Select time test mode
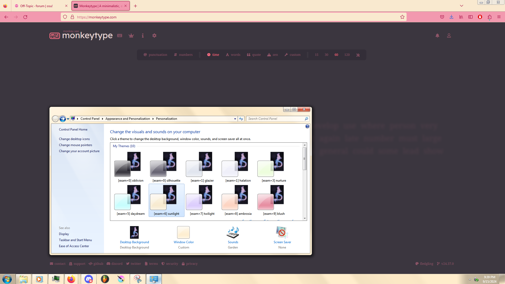505x284 pixels. [213, 55]
